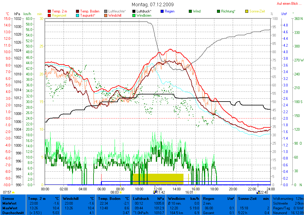This screenshot has height=215, width=304.
Task: Click the Regenzeit legend label
Action: [59, 15]
